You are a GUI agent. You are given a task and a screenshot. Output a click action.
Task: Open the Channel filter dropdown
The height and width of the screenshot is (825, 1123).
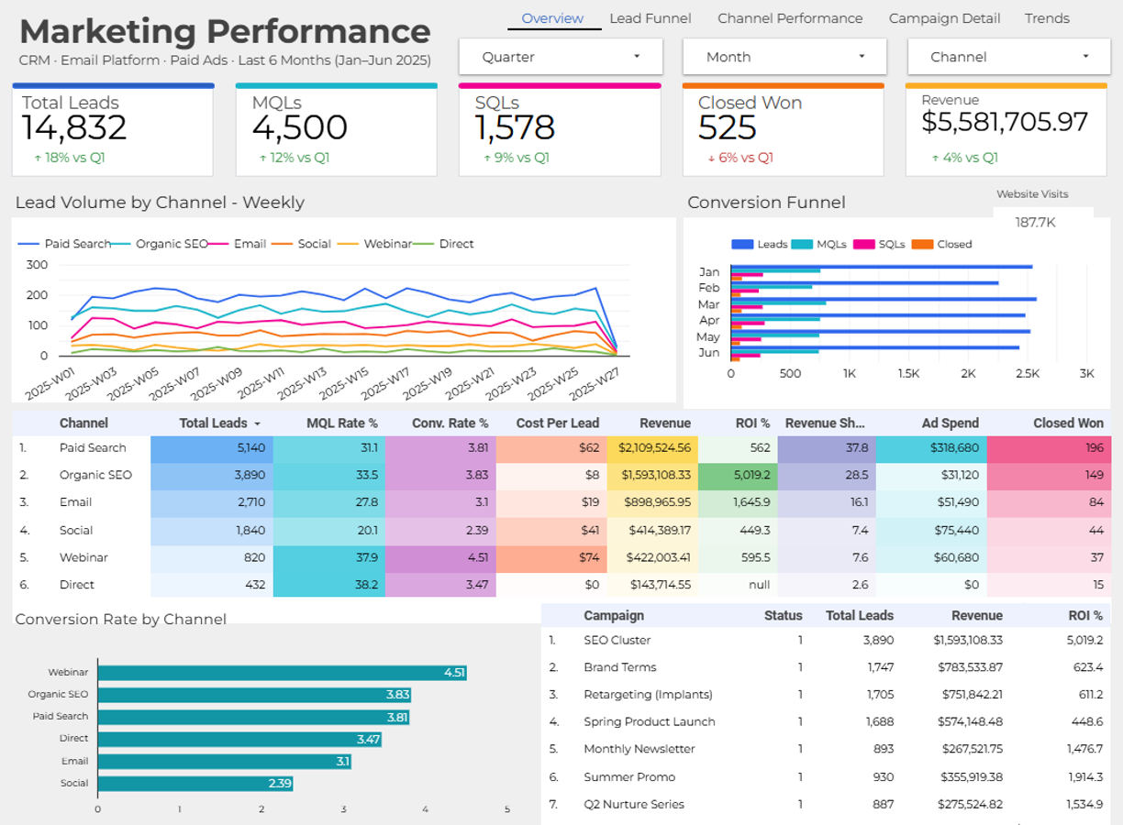click(x=1009, y=57)
